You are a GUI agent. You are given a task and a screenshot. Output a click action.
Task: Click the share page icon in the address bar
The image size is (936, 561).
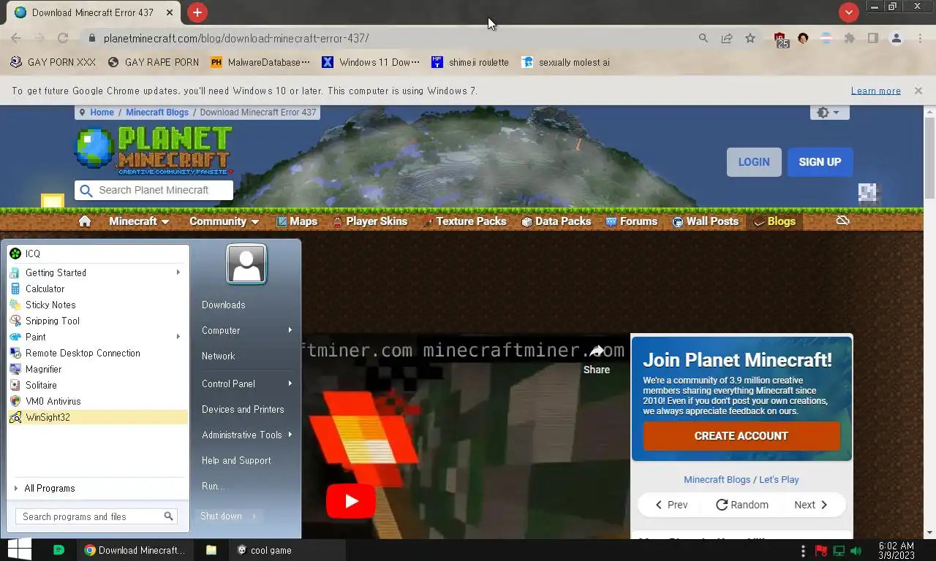click(x=727, y=38)
